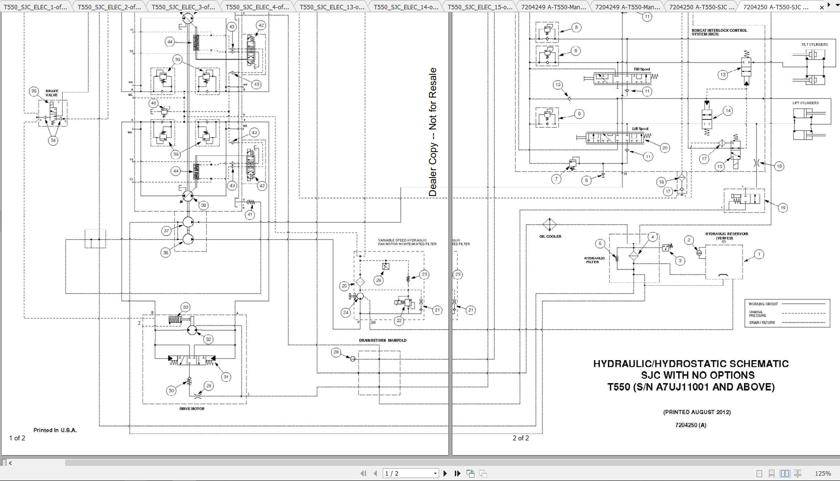Click the HYDRAULIC FILTER label

point(594,260)
